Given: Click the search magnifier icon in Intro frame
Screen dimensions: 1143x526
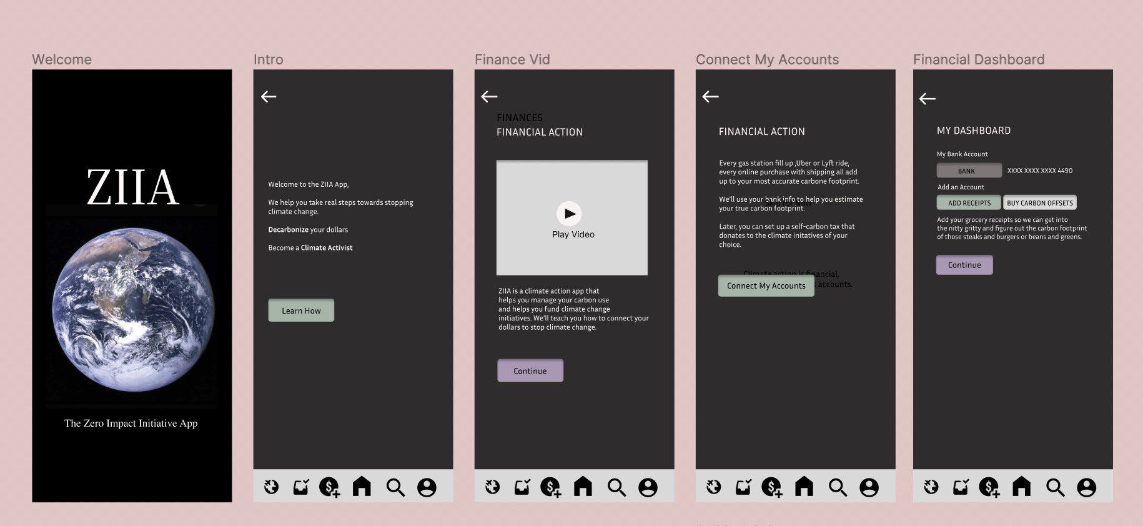Looking at the screenshot, I should [x=395, y=487].
